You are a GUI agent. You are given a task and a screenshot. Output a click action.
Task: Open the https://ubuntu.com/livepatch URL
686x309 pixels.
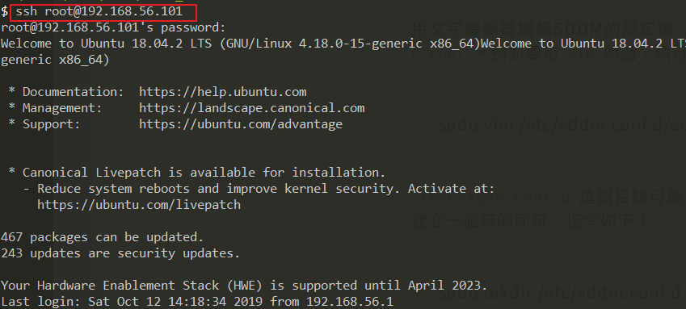click(139, 205)
